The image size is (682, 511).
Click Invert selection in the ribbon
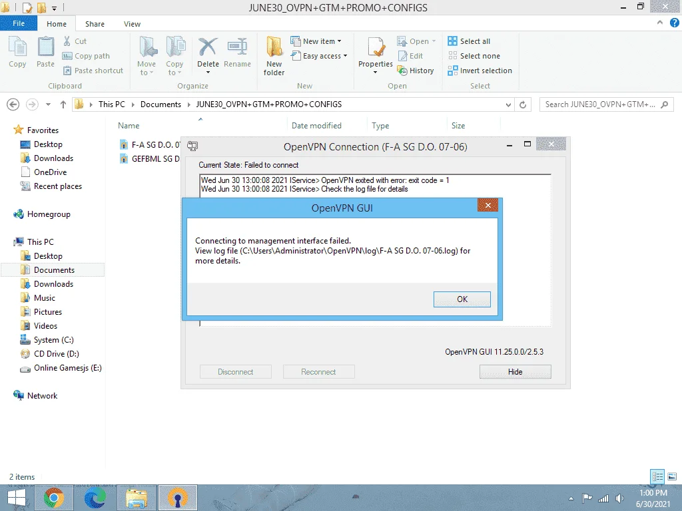(x=480, y=71)
